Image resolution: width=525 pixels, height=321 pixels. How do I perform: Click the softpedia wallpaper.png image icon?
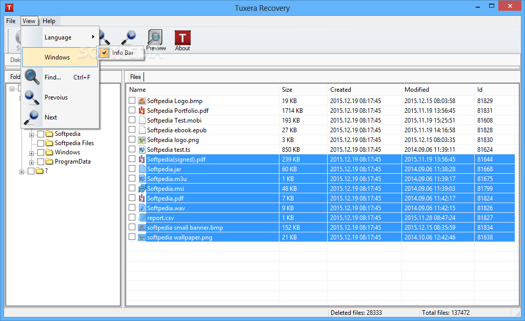(142, 237)
